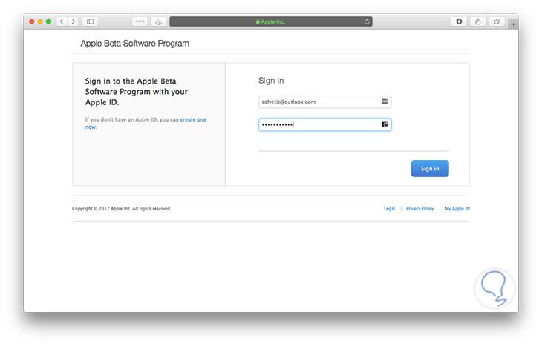Image resolution: width=542 pixels, height=346 pixels.
Task: Open the Share menu icon
Action: (477, 21)
